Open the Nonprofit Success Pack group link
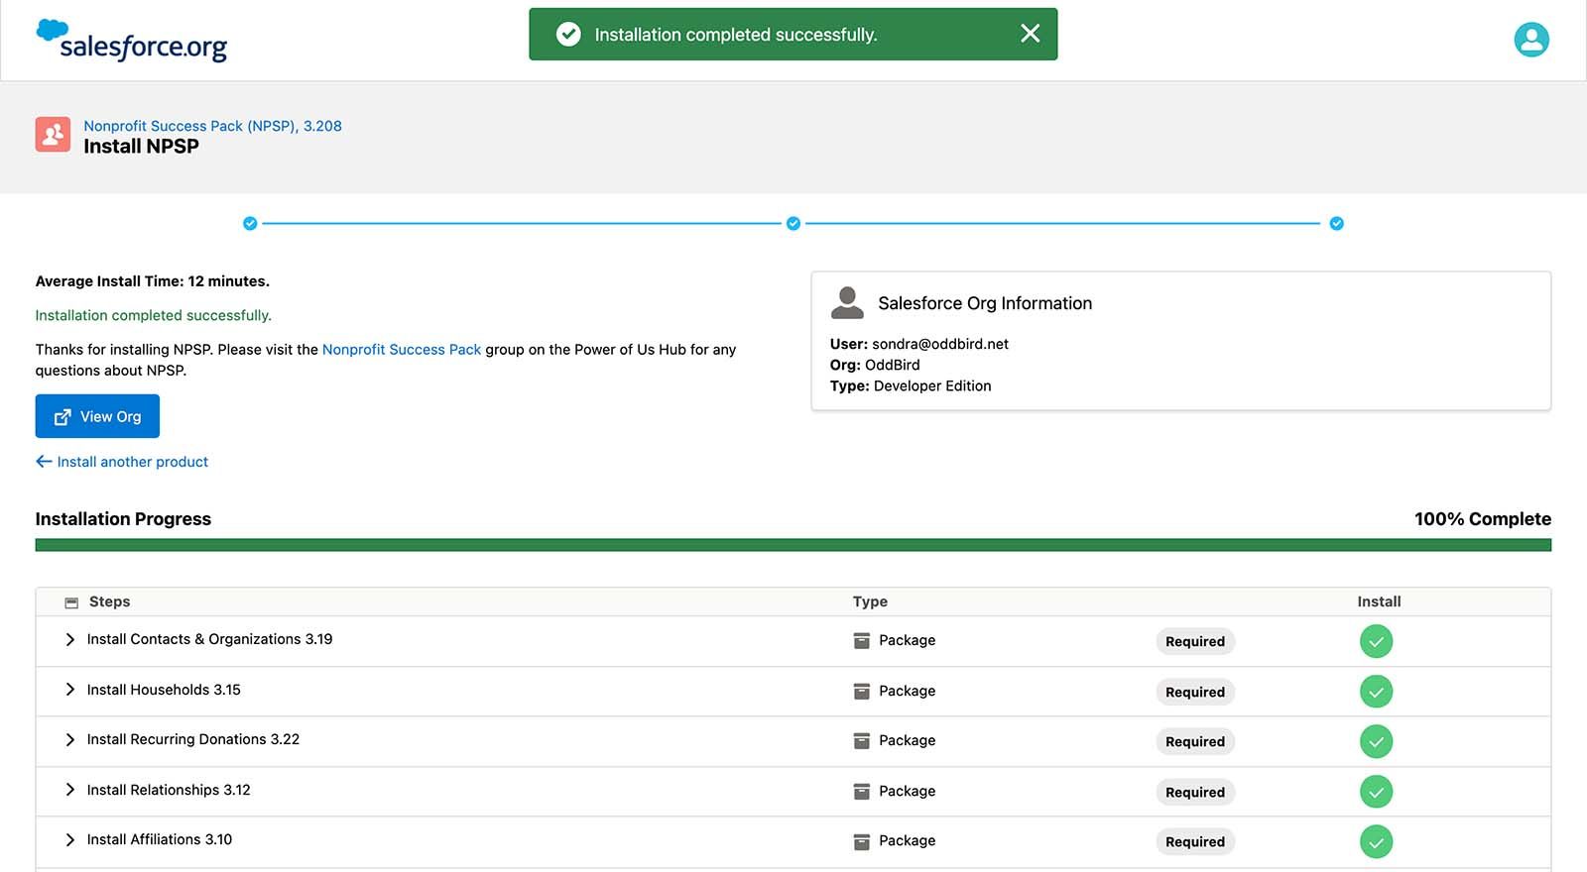Image resolution: width=1587 pixels, height=872 pixels. click(x=401, y=350)
